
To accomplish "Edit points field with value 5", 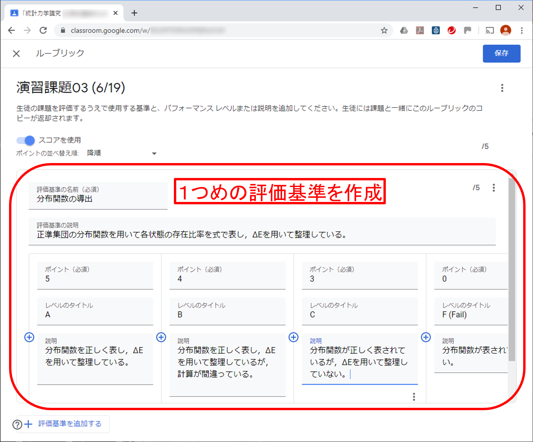I will 95,275.
